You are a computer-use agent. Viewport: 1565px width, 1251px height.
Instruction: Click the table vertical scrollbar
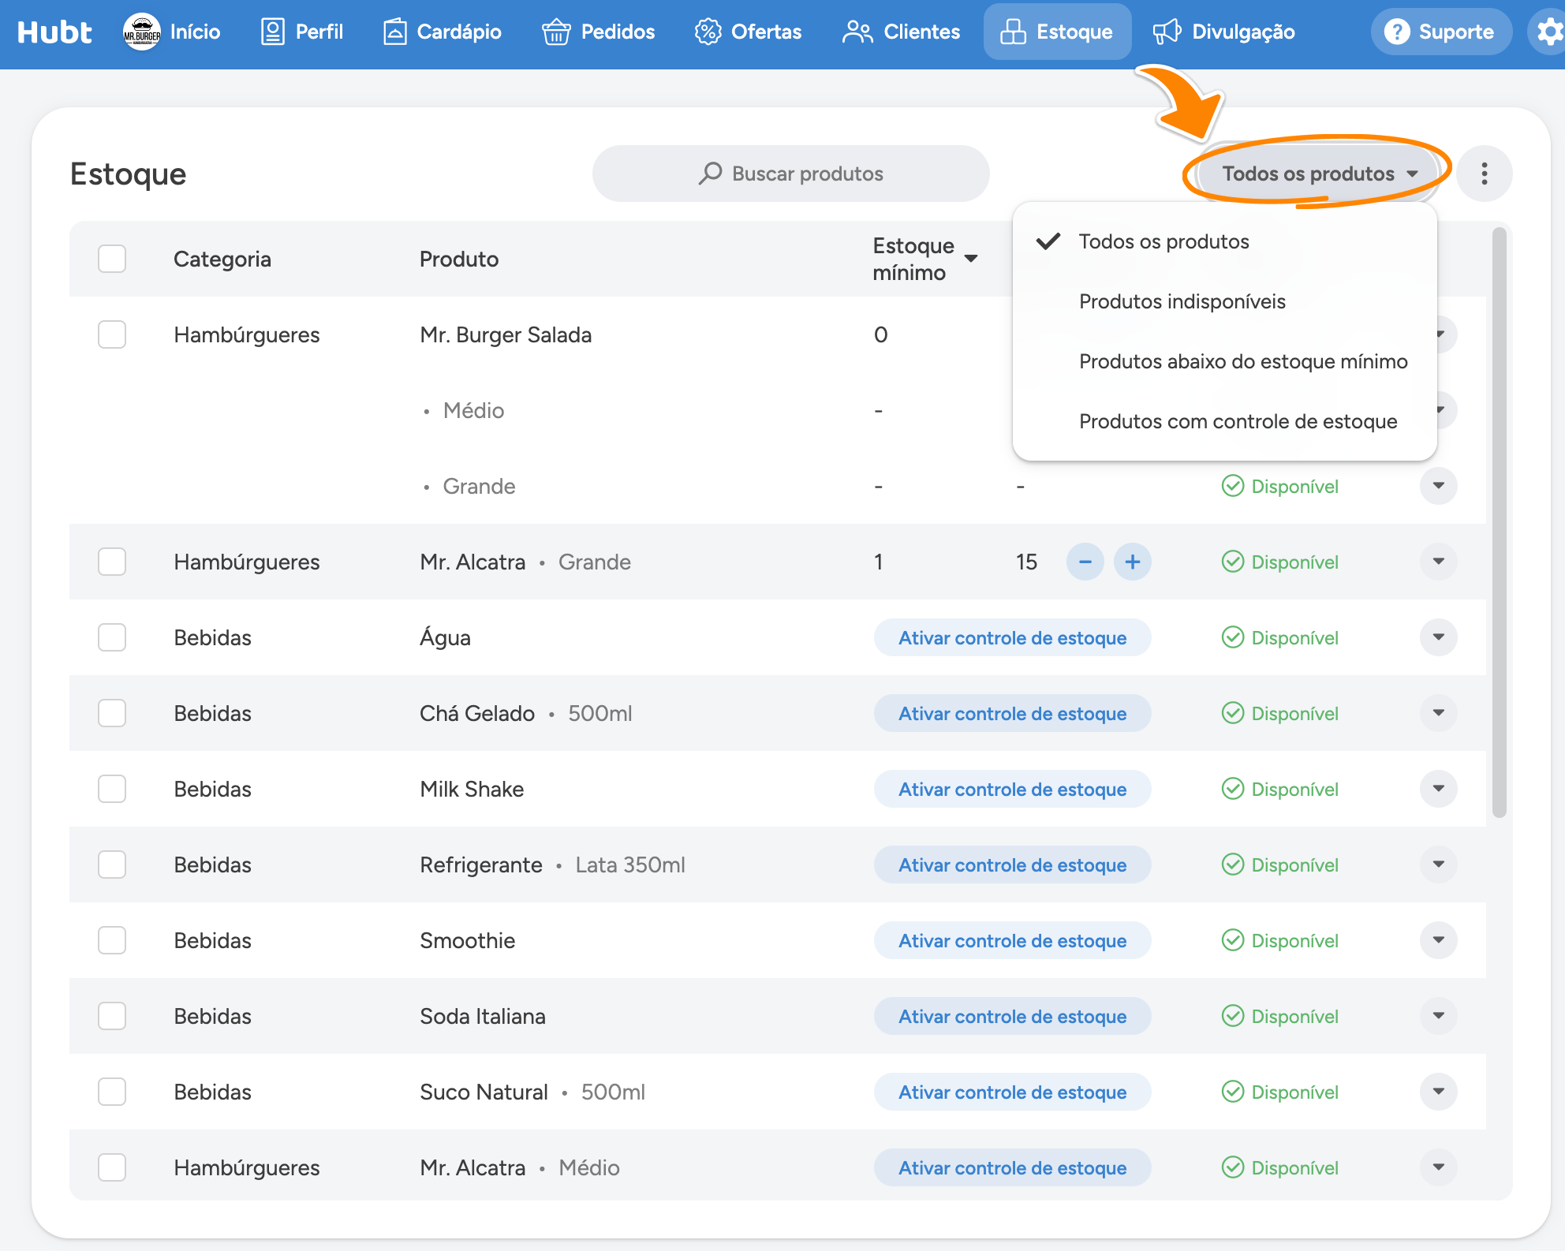tap(1500, 522)
